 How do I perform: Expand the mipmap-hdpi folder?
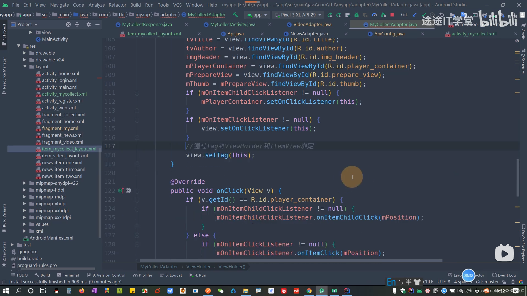click(25, 190)
